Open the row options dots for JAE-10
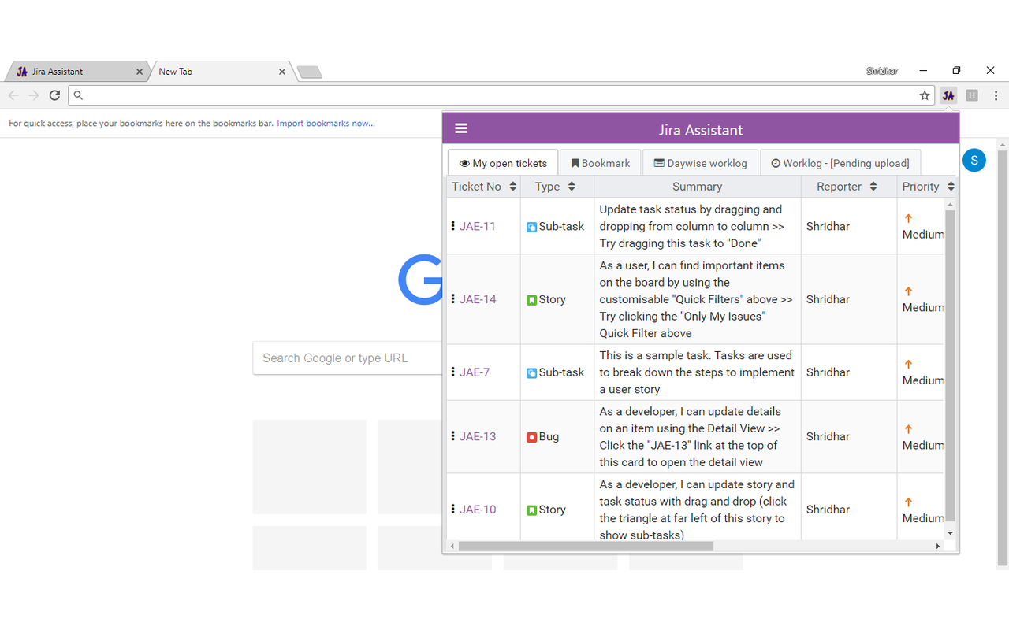1009x630 pixels. (x=452, y=510)
